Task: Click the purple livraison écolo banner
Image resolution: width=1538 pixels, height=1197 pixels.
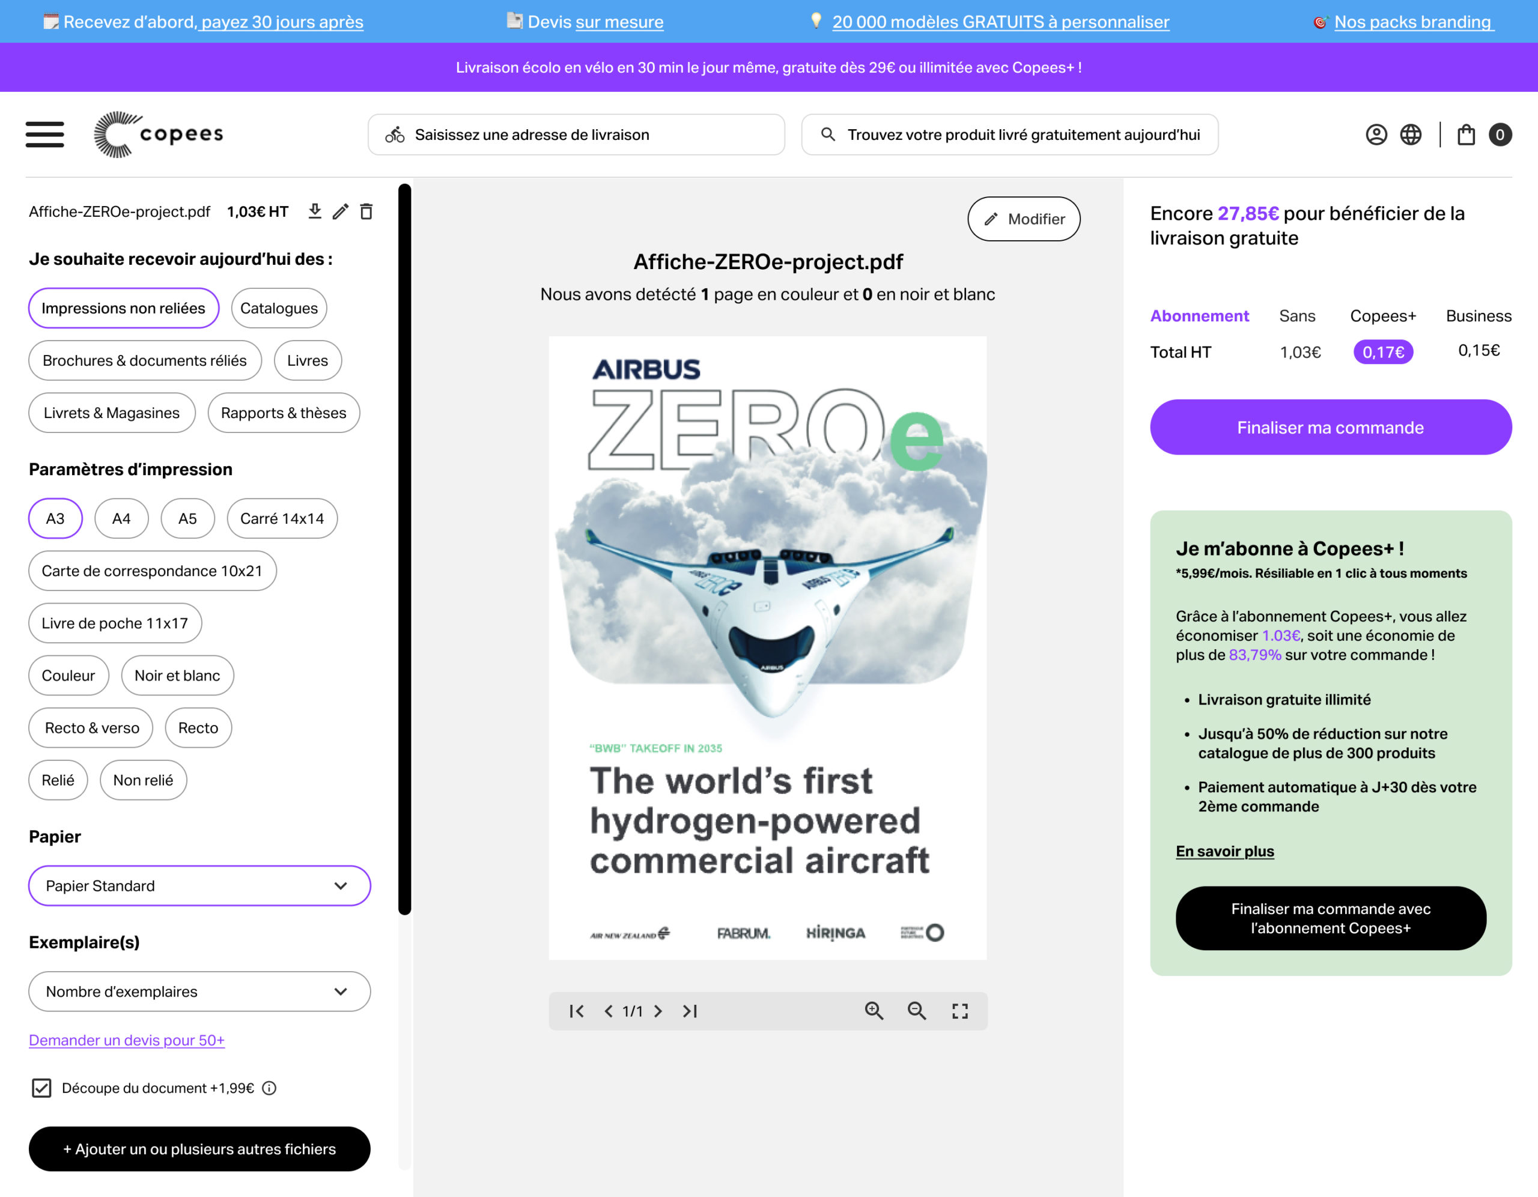Action: coord(769,67)
